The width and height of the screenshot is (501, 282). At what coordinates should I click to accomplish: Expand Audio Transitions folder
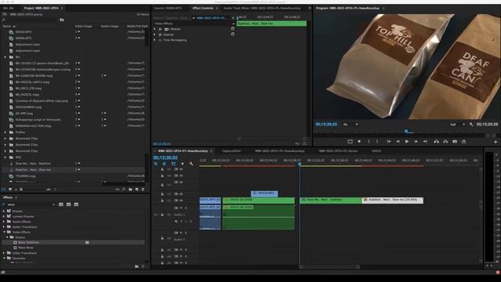click(4, 227)
